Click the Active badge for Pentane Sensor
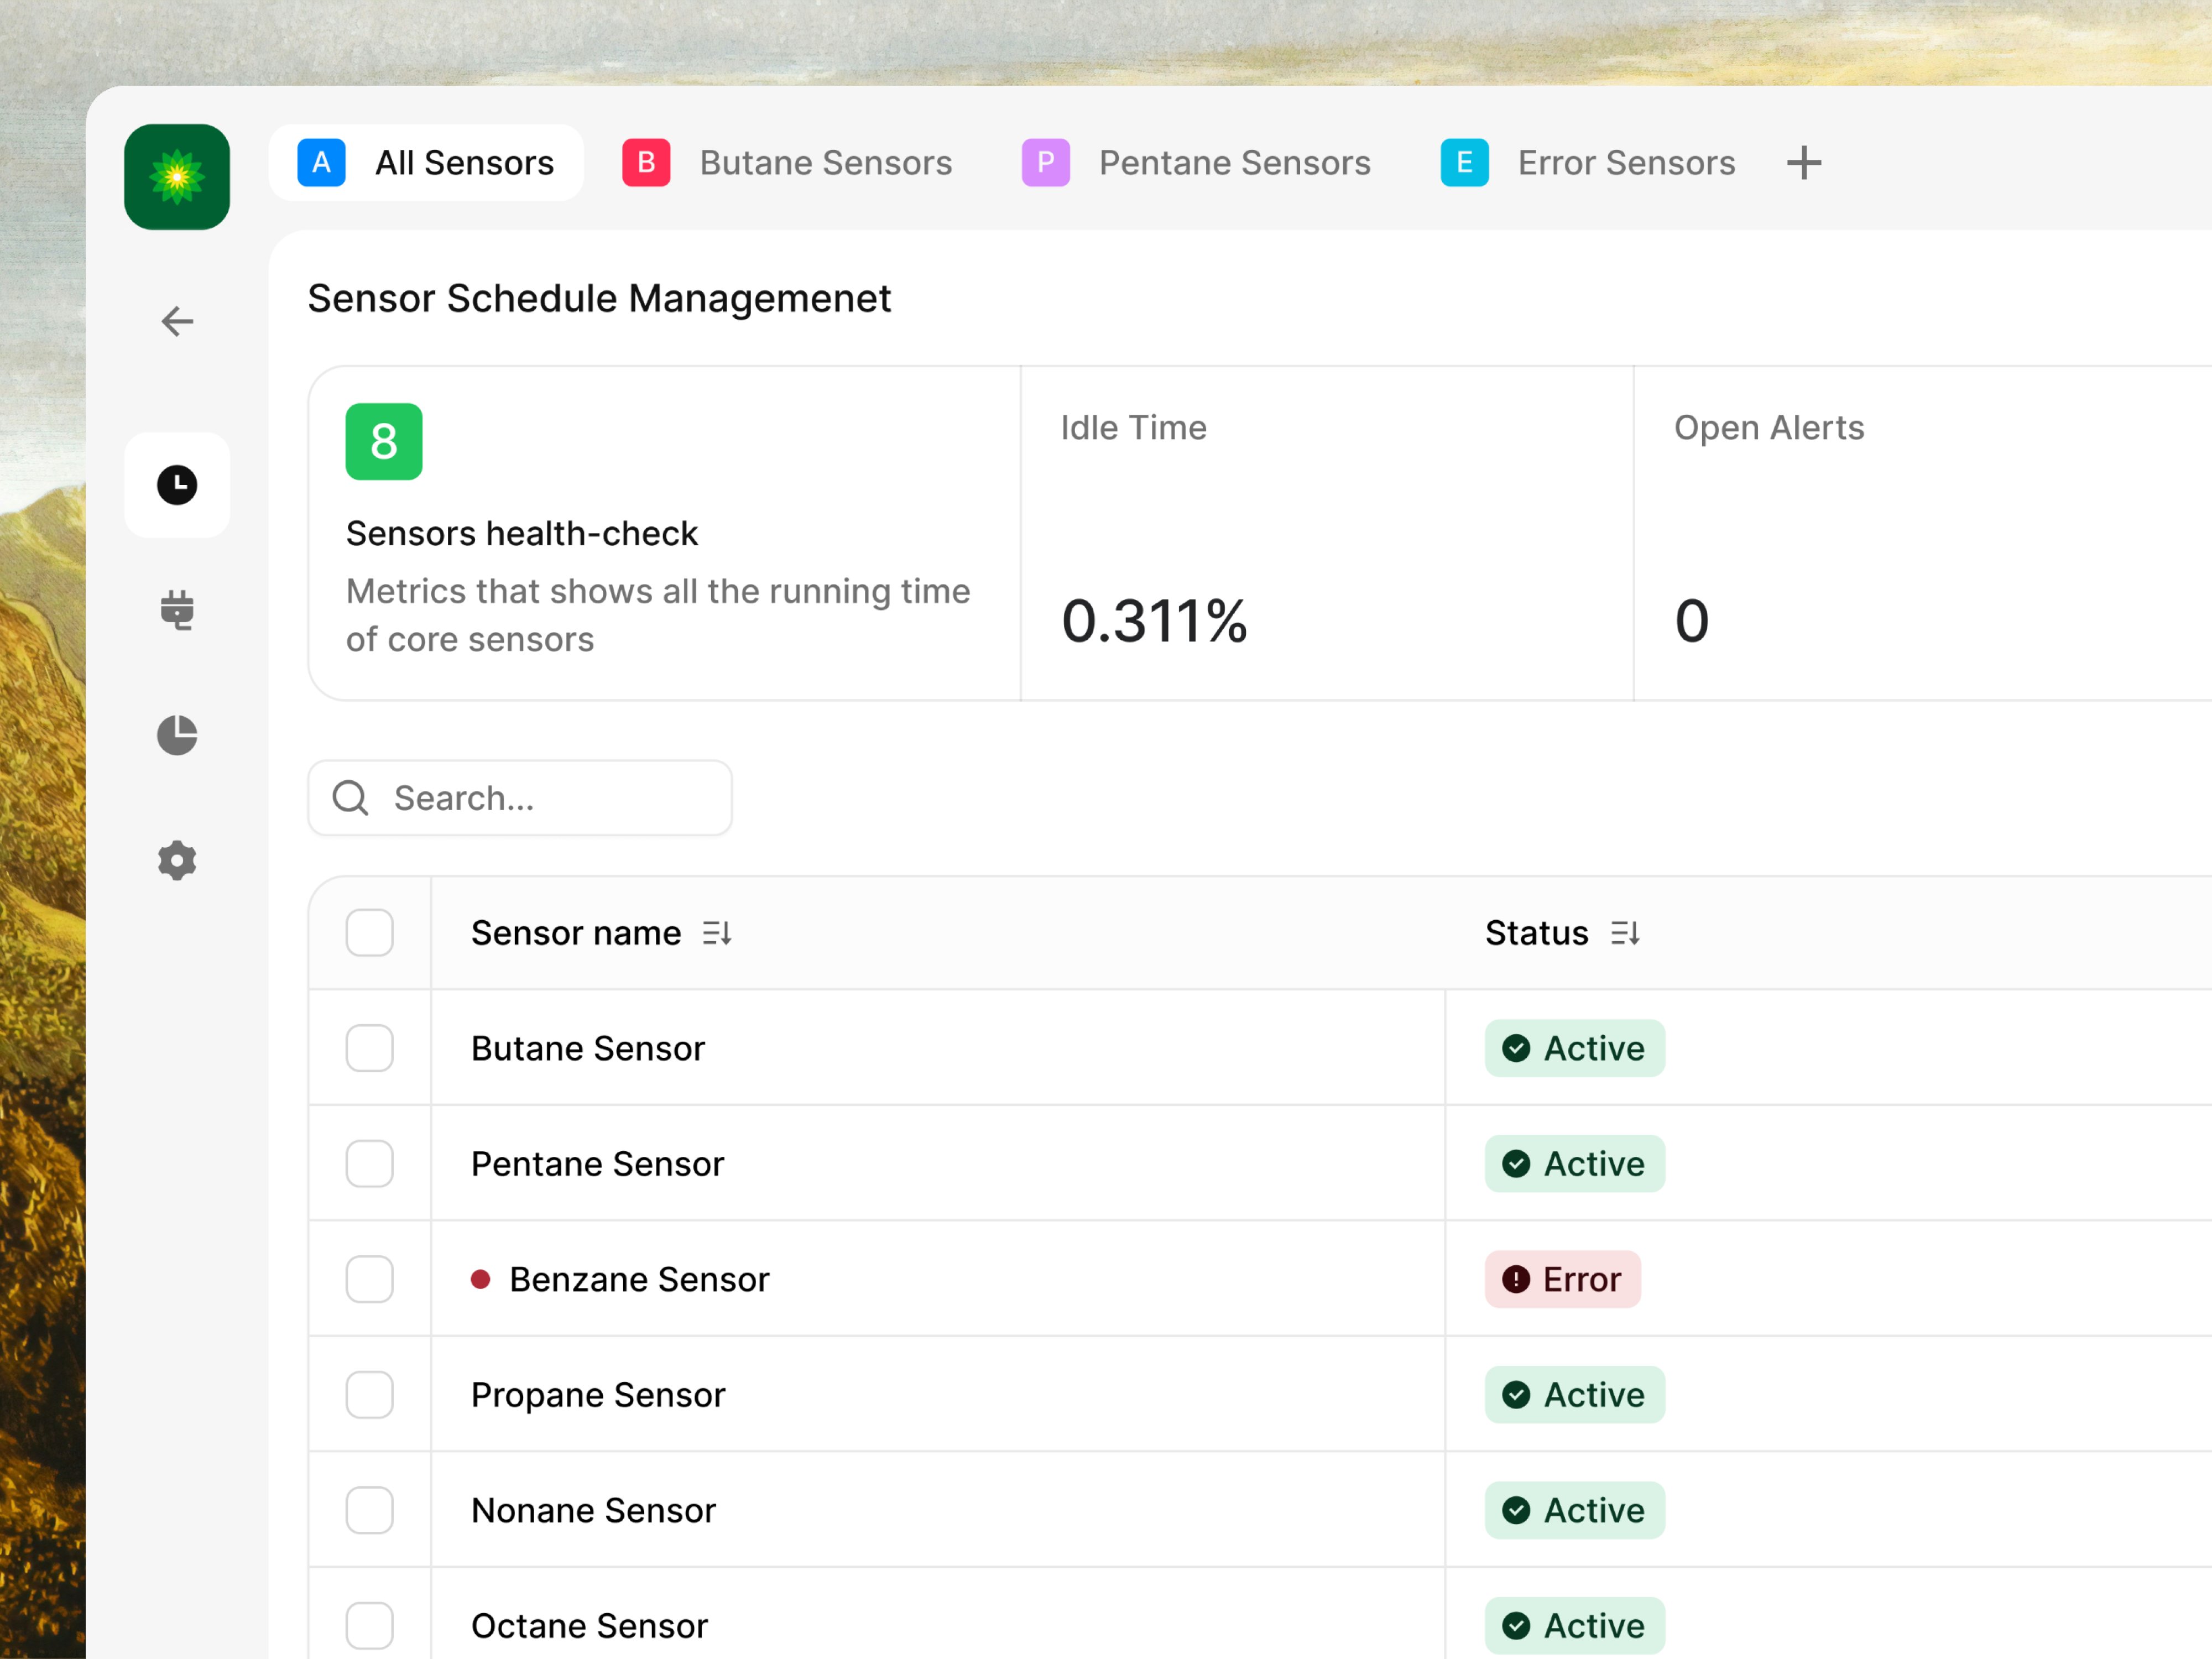Screen dimensions: 2212x1659 (1575, 1164)
